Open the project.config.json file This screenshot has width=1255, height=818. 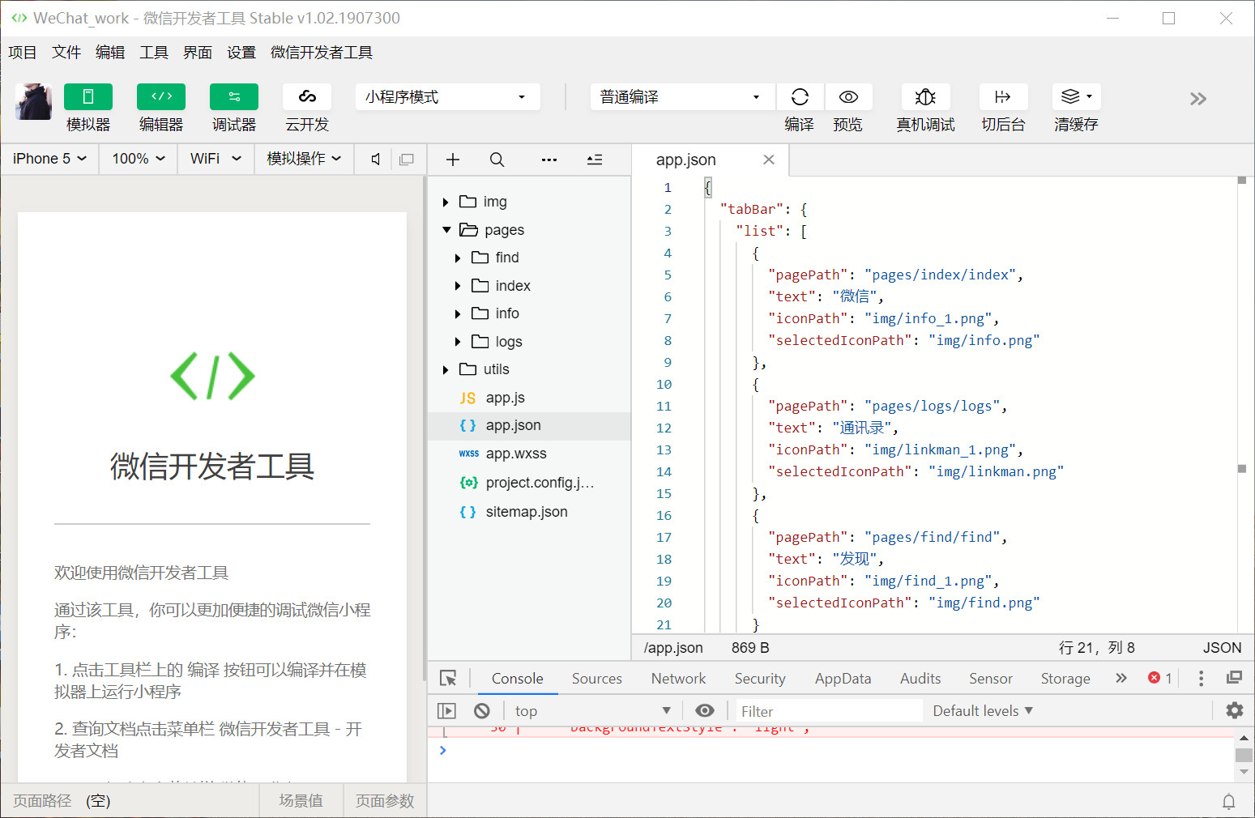pyautogui.click(x=529, y=483)
